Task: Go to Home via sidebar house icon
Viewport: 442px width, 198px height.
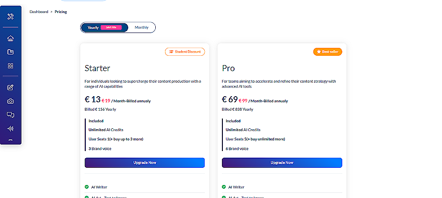Action: click(10, 39)
